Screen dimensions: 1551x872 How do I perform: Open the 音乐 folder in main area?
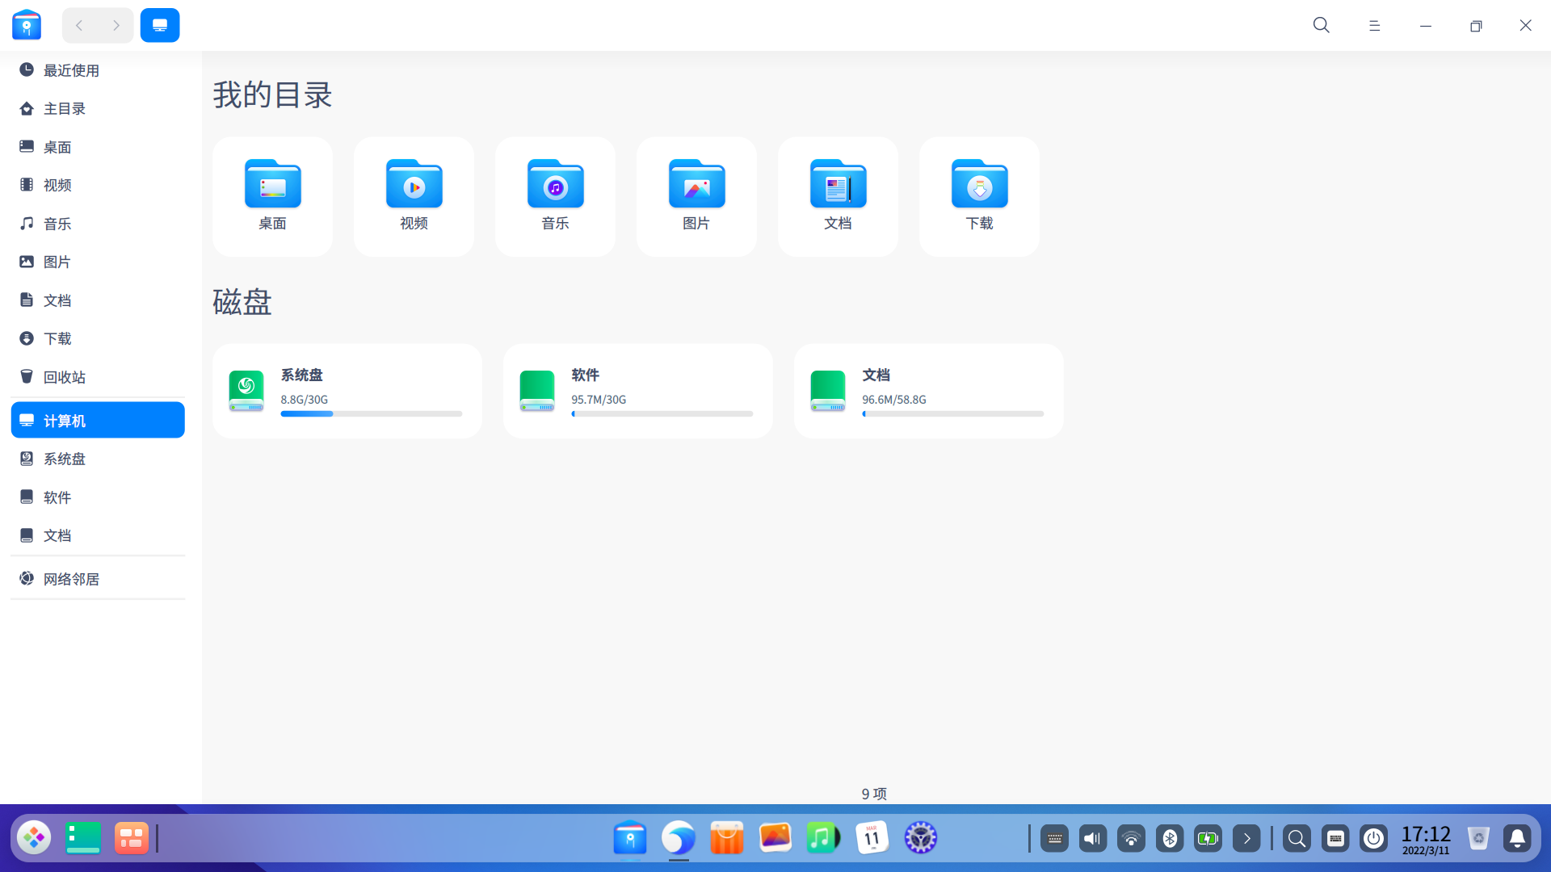(555, 186)
